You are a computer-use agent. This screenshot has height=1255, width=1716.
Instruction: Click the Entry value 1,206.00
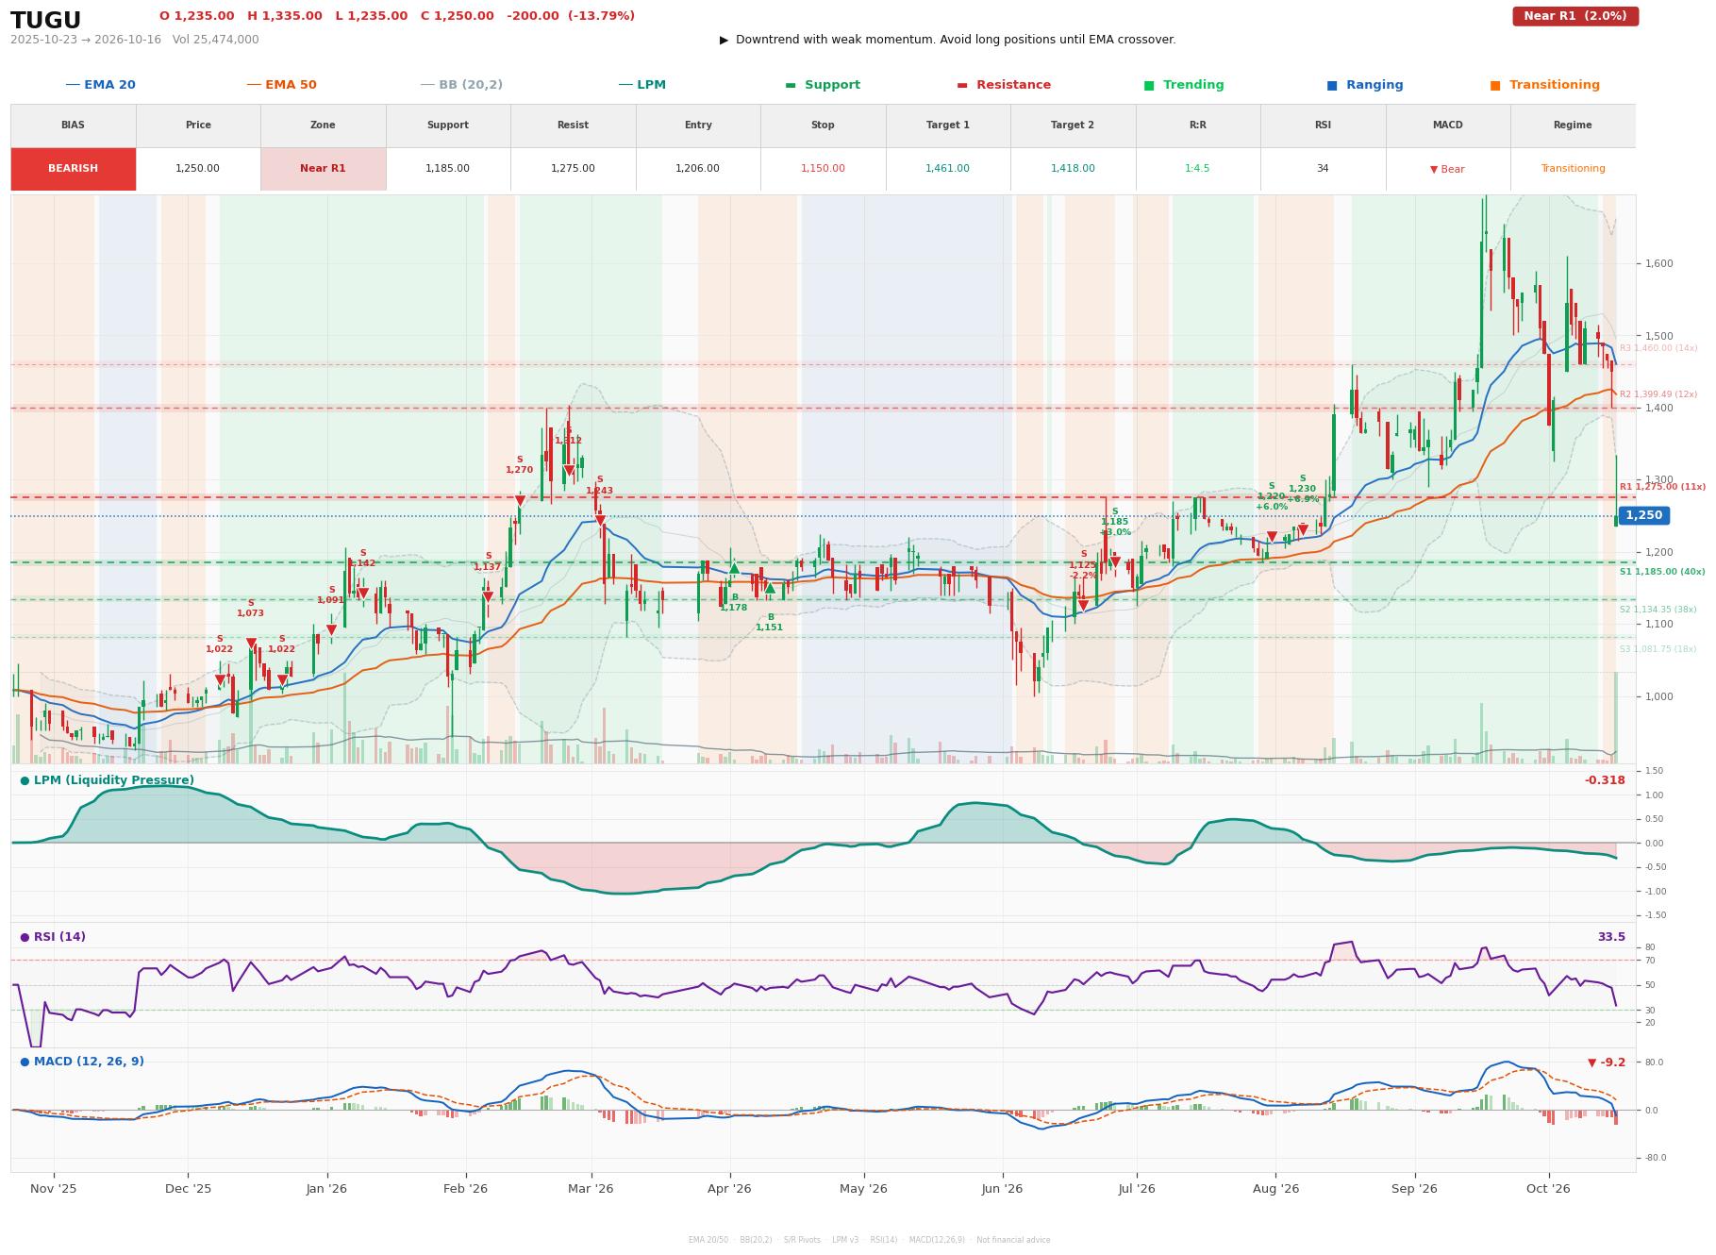tap(697, 169)
